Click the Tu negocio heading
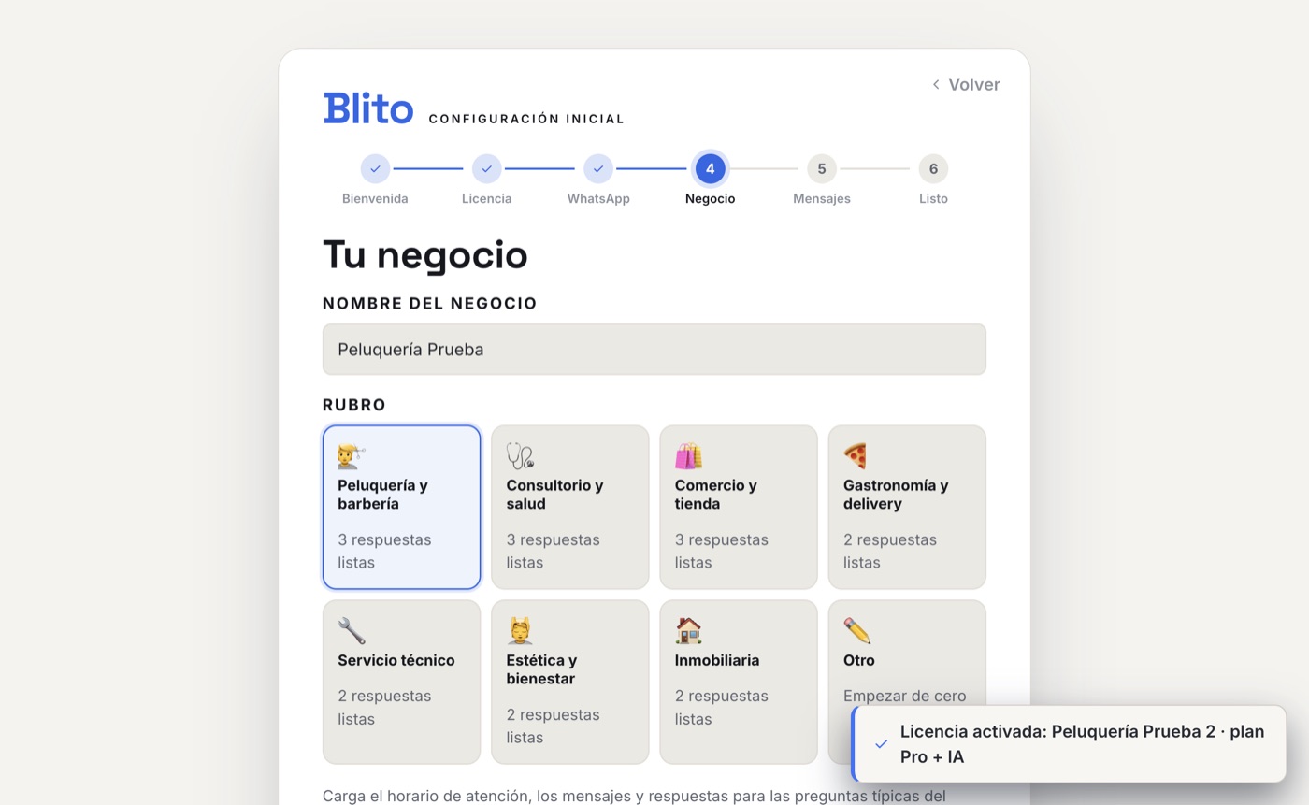 (x=425, y=255)
